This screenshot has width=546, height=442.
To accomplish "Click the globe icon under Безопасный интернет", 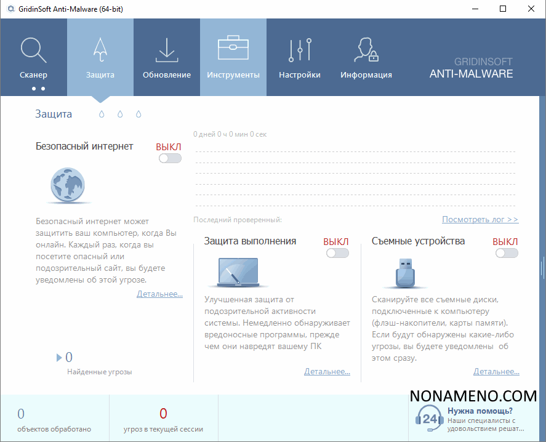I will (68, 185).
